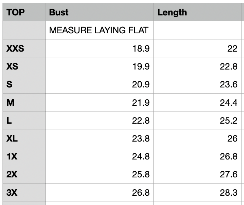Click the XL length value 26
This screenshot has width=244, height=205.
(x=197, y=138)
